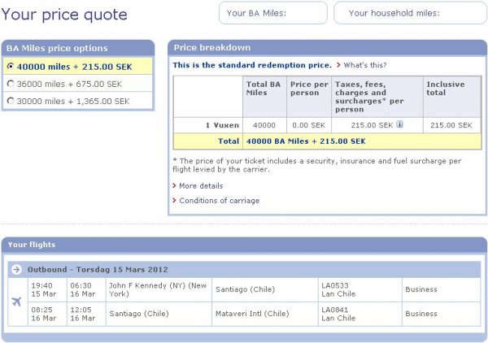
Task: Click the red chevron before Conditions of carriage
Action: 174,201
